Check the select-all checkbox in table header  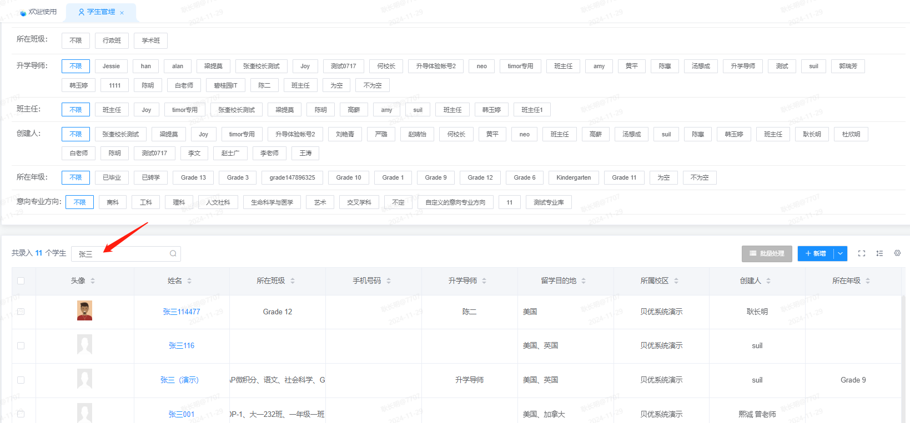[21, 281]
